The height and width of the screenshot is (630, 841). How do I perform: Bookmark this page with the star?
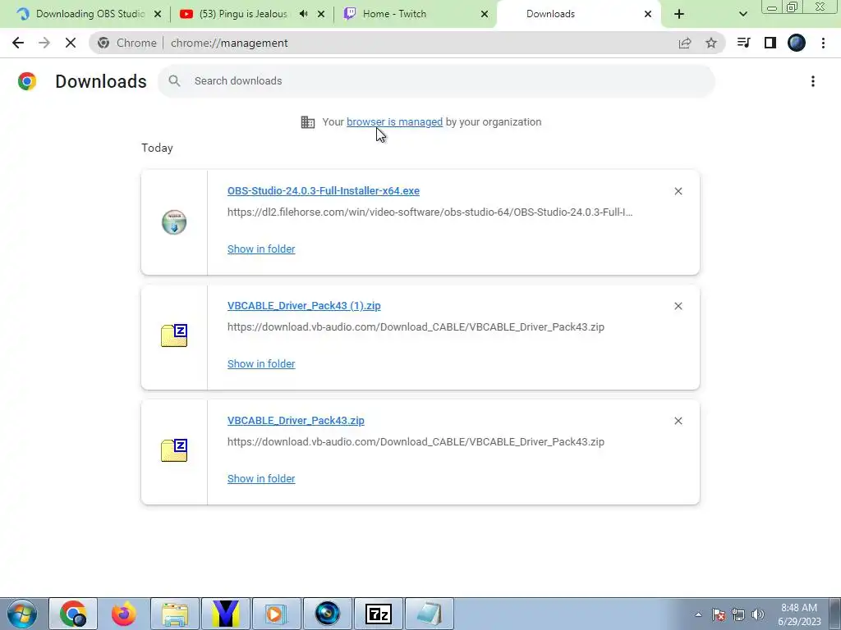[x=711, y=43]
